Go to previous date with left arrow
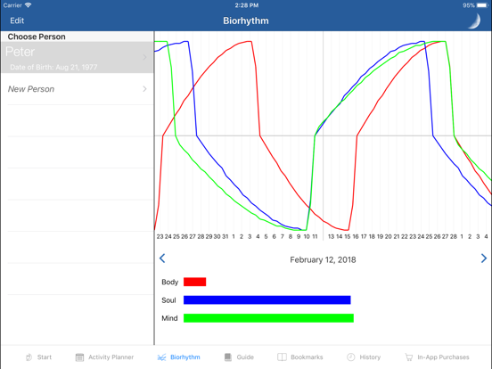 162,258
